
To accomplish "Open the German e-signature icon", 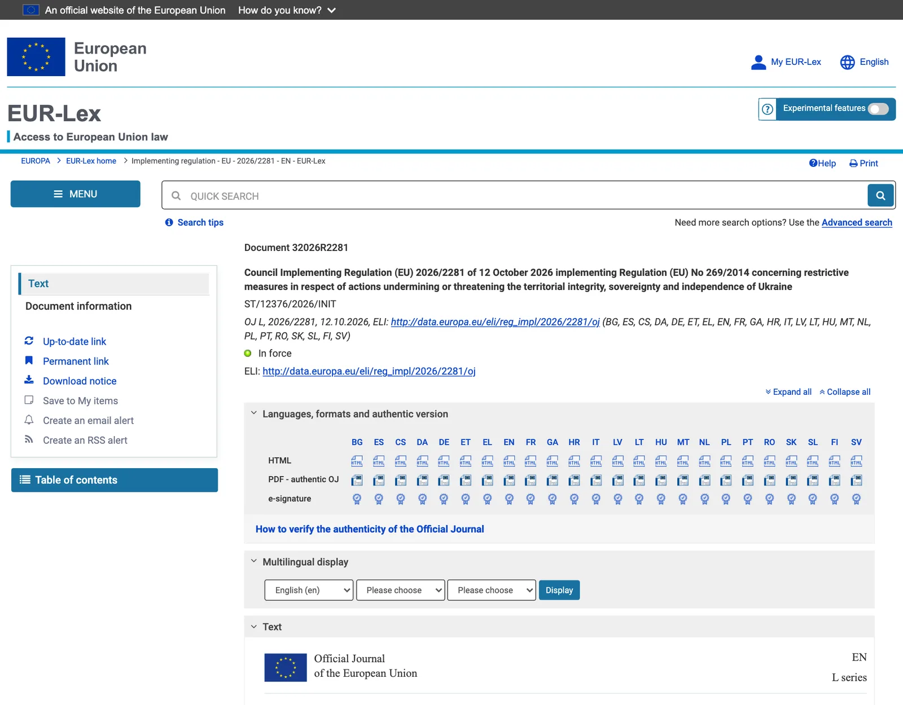I will [x=444, y=499].
